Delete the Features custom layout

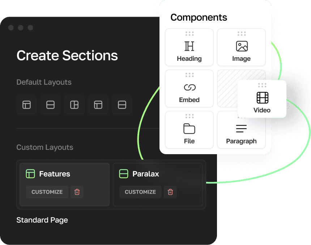(x=77, y=192)
